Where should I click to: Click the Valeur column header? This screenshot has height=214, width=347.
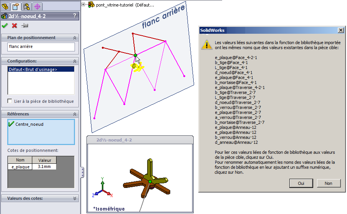pyautogui.click(x=45, y=160)
